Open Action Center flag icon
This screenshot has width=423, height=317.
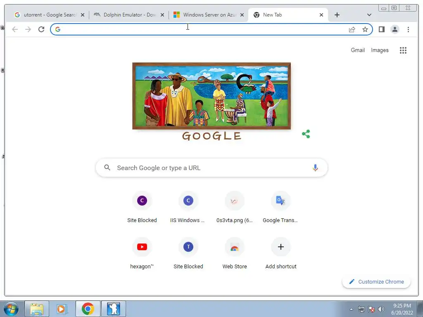(371, 309)
